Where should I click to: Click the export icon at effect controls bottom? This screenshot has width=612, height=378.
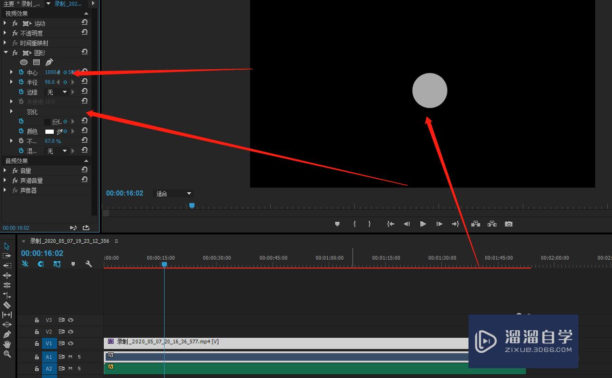pyautogui.click(x=86, y=228)
